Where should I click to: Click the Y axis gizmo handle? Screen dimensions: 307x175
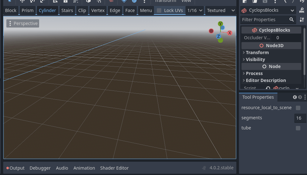point(220,24)
